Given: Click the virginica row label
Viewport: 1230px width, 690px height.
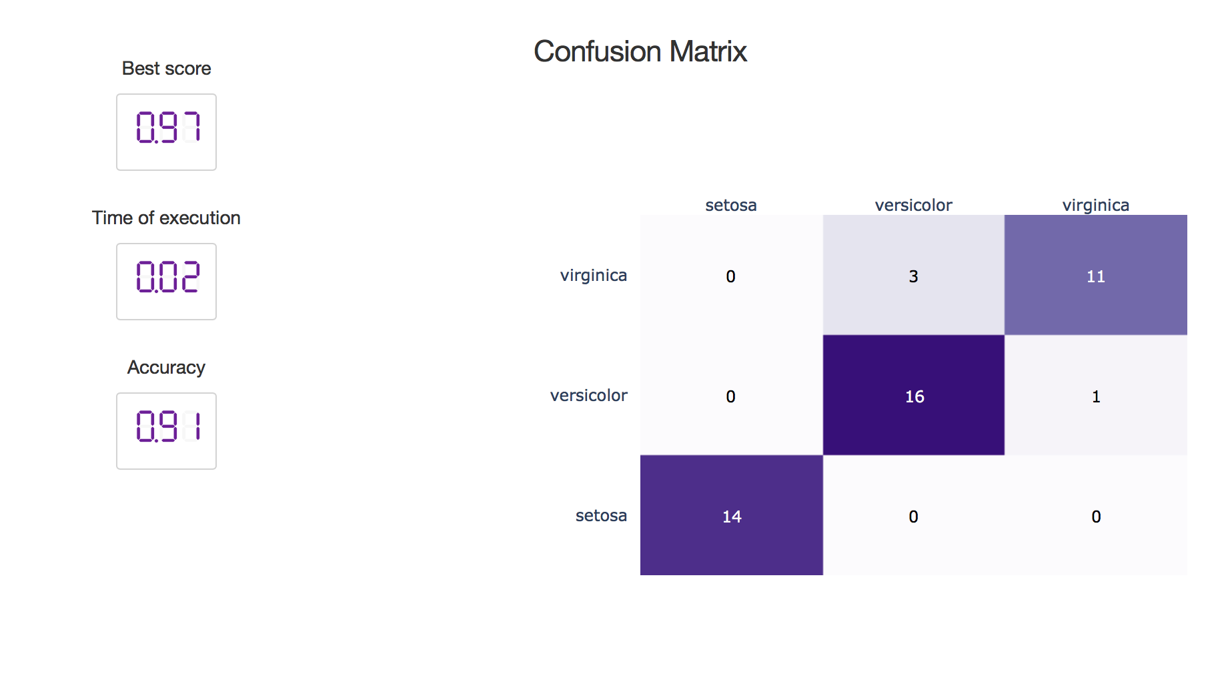Looking at the screenshot, I should (x=594, y=276).
